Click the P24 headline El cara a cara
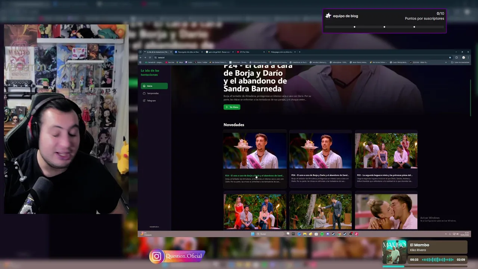The height and width of the screenshot is (269, 478). pos(258,78)
